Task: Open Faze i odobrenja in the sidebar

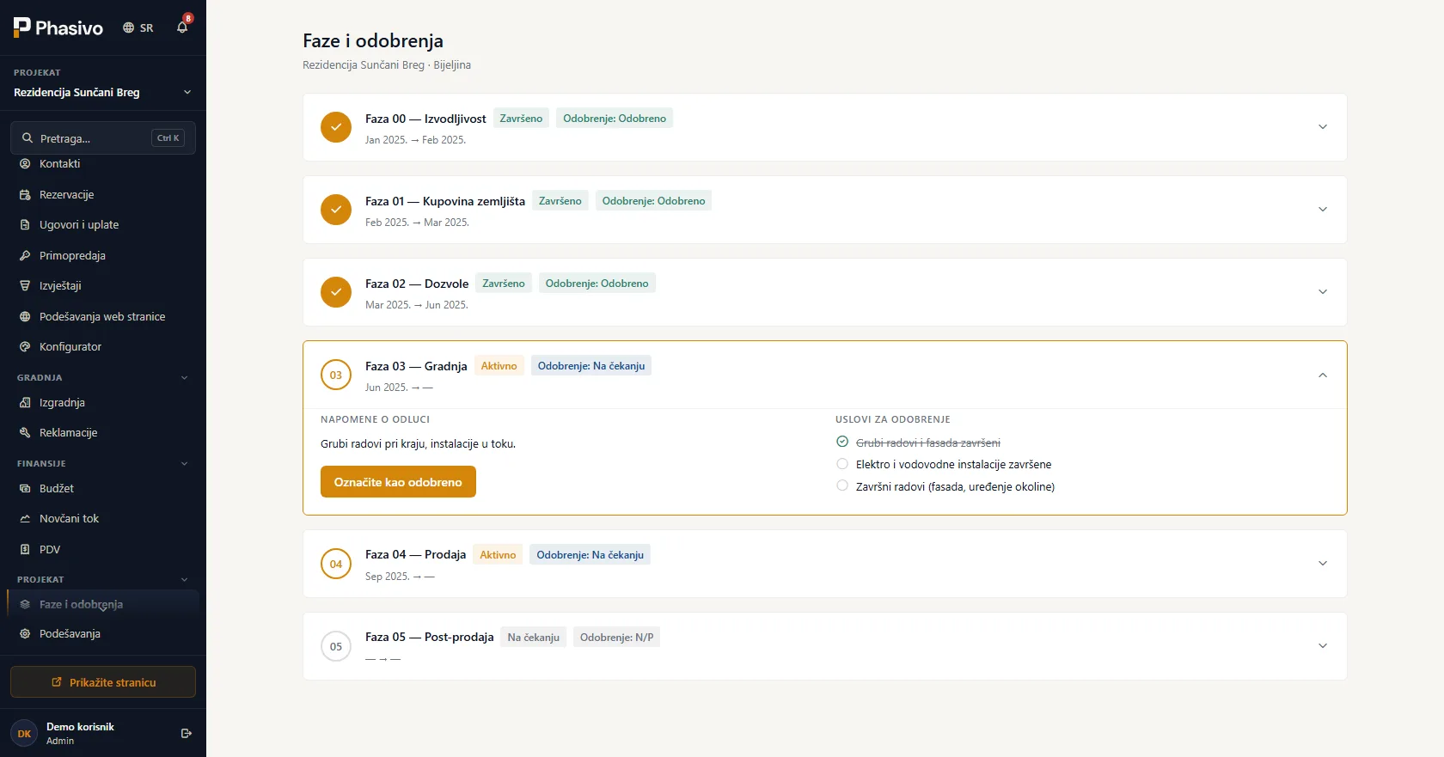Action: pos(103,604)
